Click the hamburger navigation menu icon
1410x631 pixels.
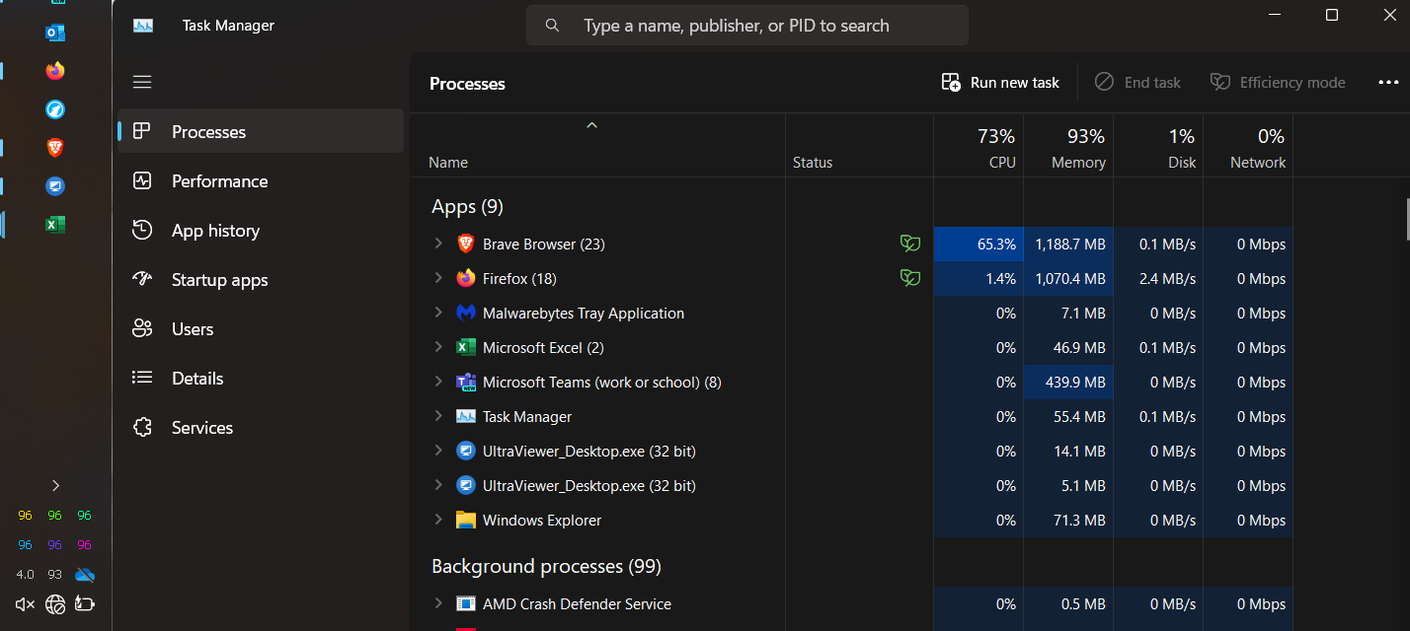pyautogui.click(x=142, y=82)
